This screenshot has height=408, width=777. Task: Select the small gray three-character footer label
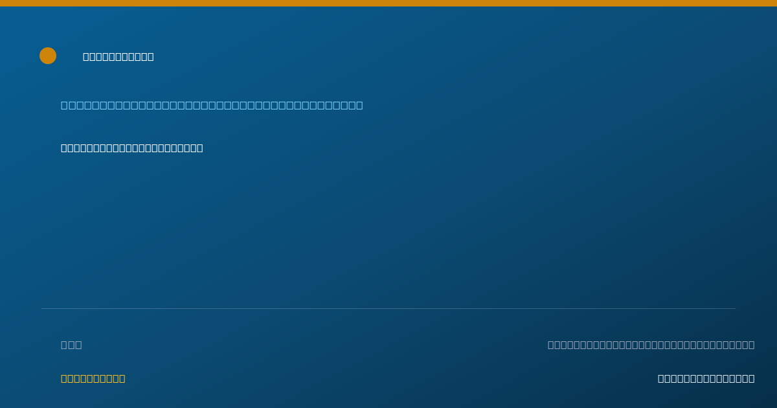coord(71,345)
